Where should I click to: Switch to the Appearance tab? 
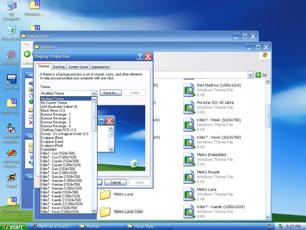coord(100,67)
